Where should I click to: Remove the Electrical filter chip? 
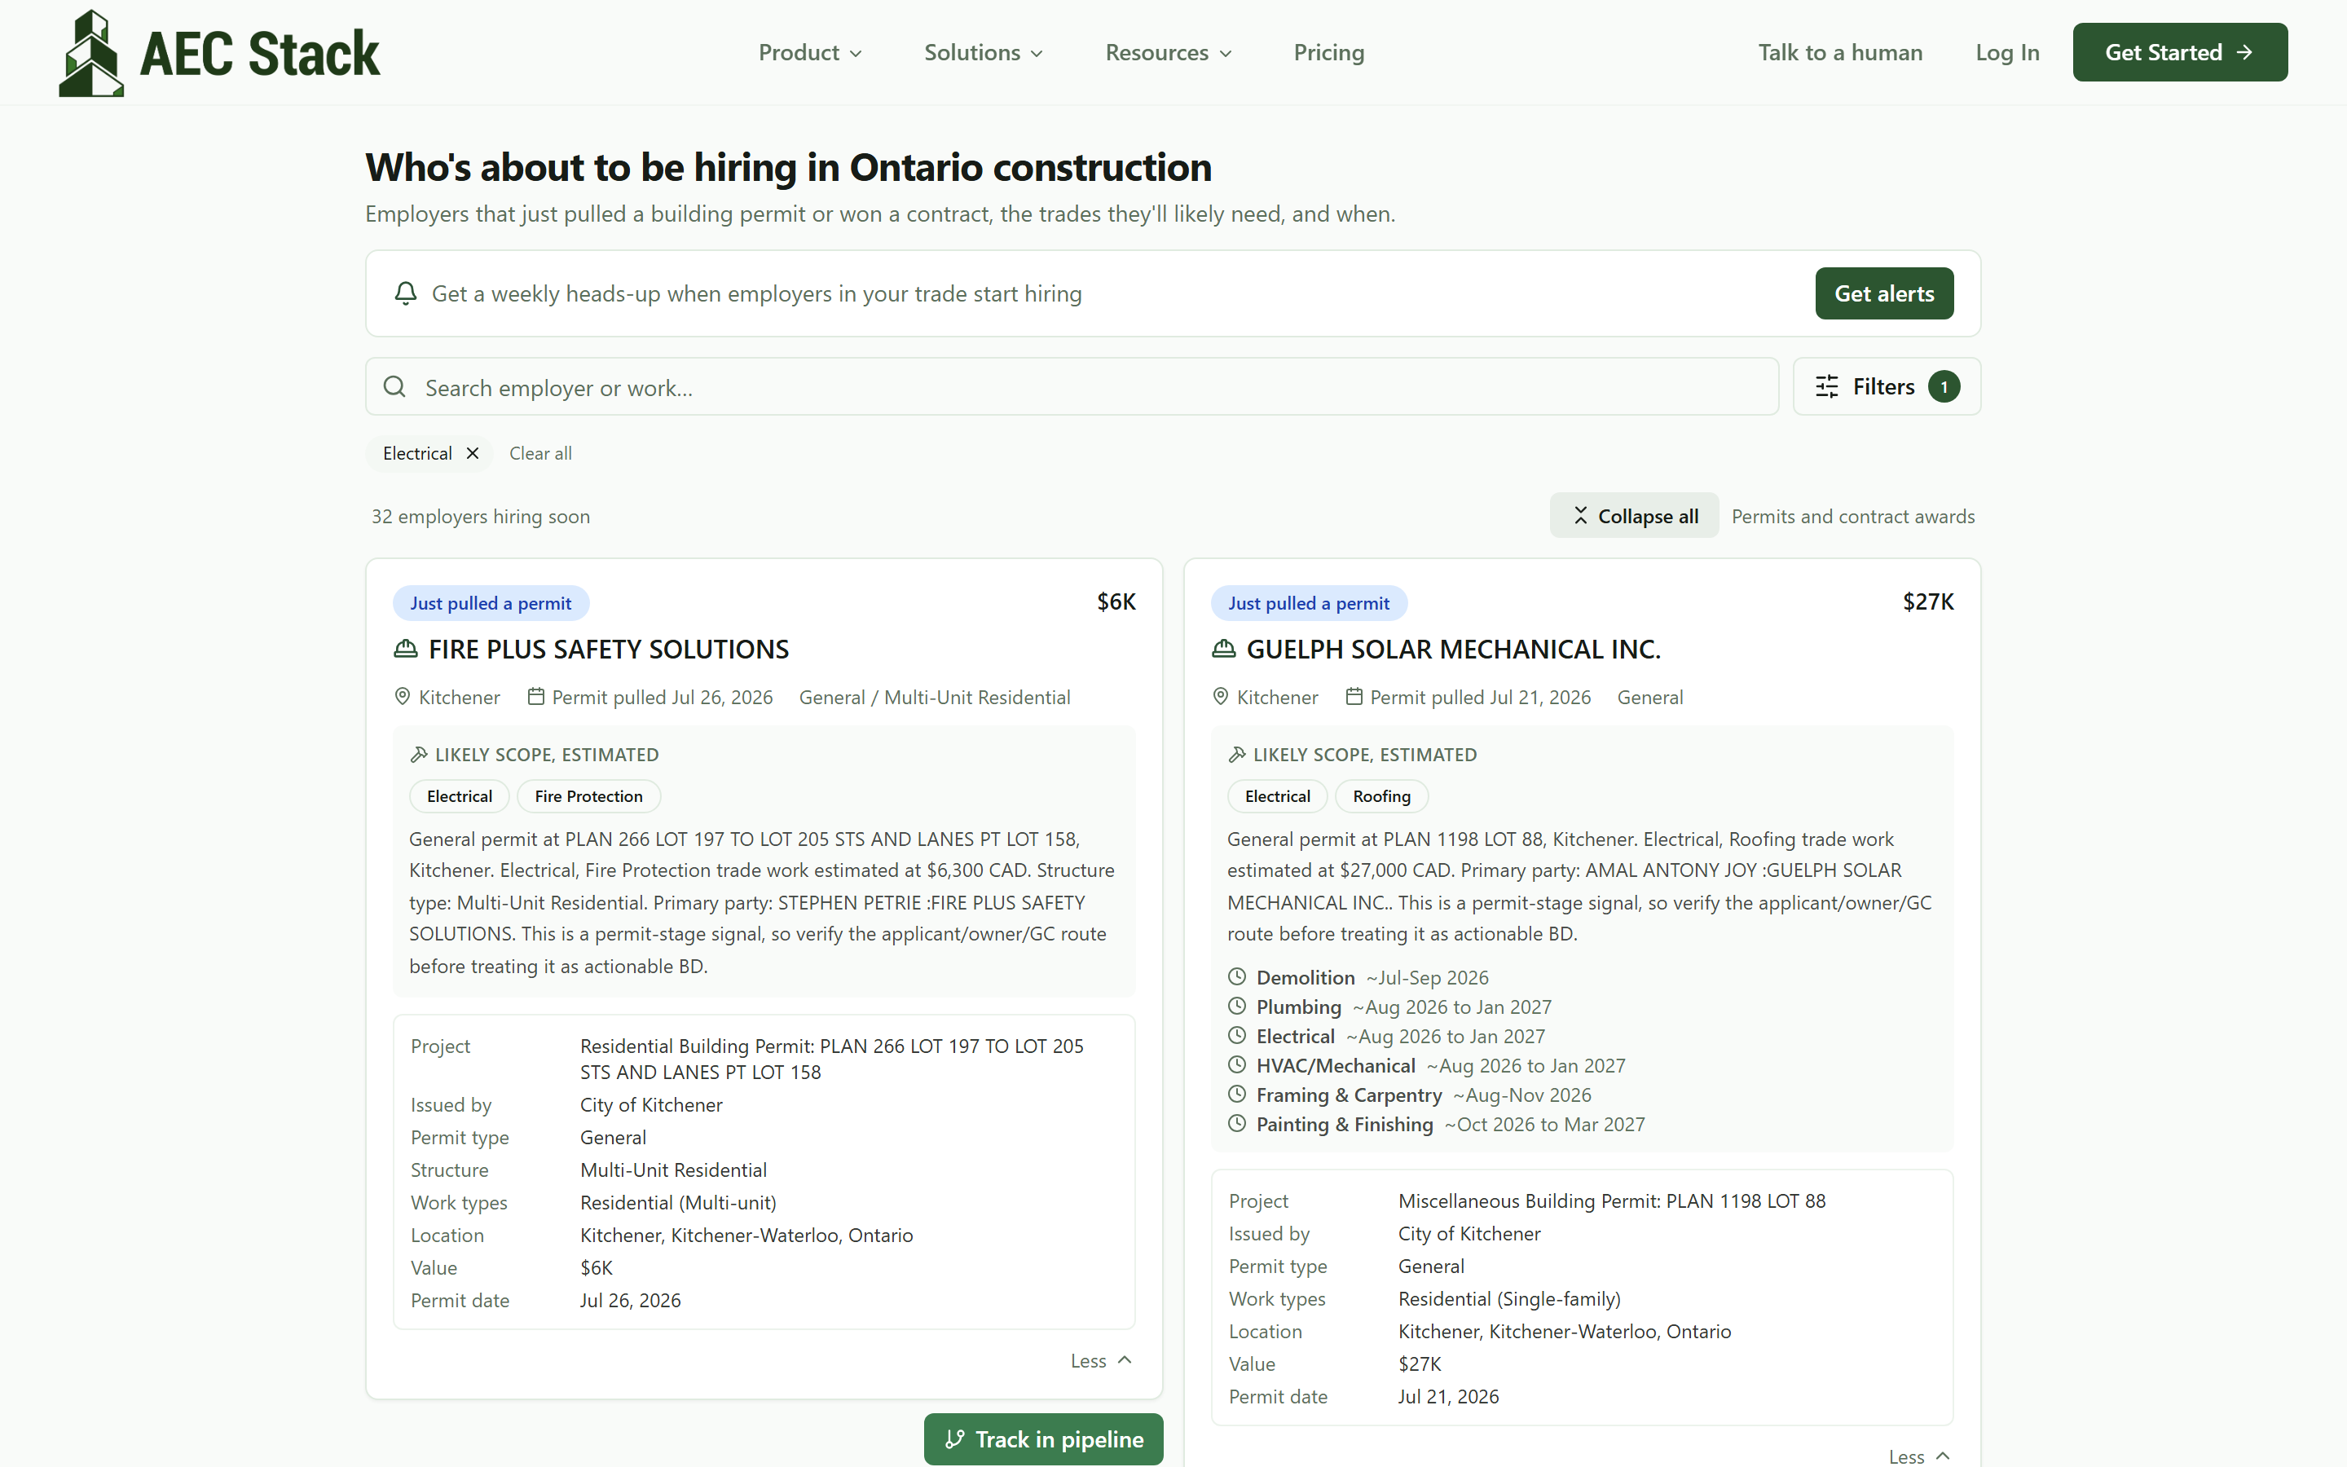(473, 453)
